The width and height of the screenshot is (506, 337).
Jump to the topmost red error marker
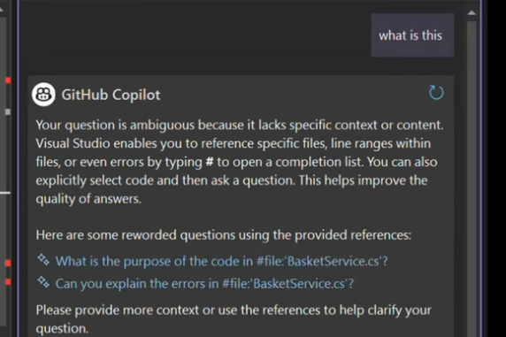tap(8, 80)
